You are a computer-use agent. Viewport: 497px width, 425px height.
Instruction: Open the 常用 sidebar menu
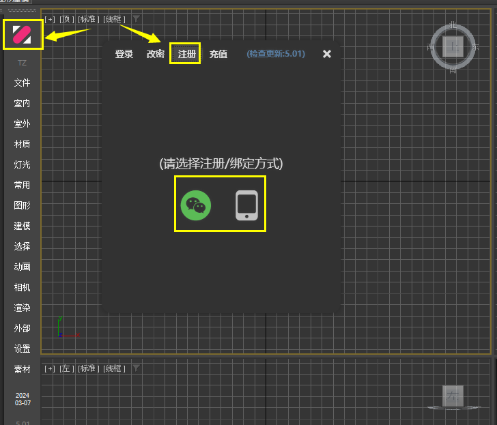22,185
